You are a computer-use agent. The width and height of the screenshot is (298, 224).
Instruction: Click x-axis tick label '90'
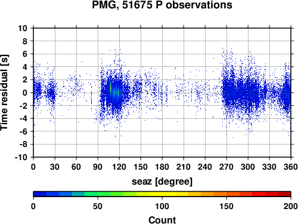pos(98,167)
